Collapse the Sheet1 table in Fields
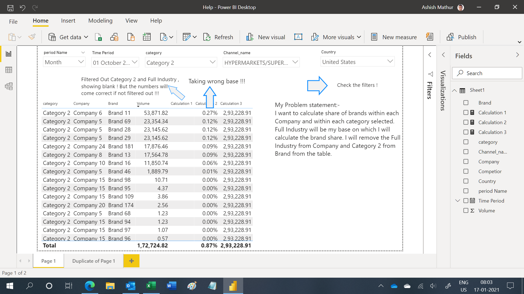 (x=454, y=90)
